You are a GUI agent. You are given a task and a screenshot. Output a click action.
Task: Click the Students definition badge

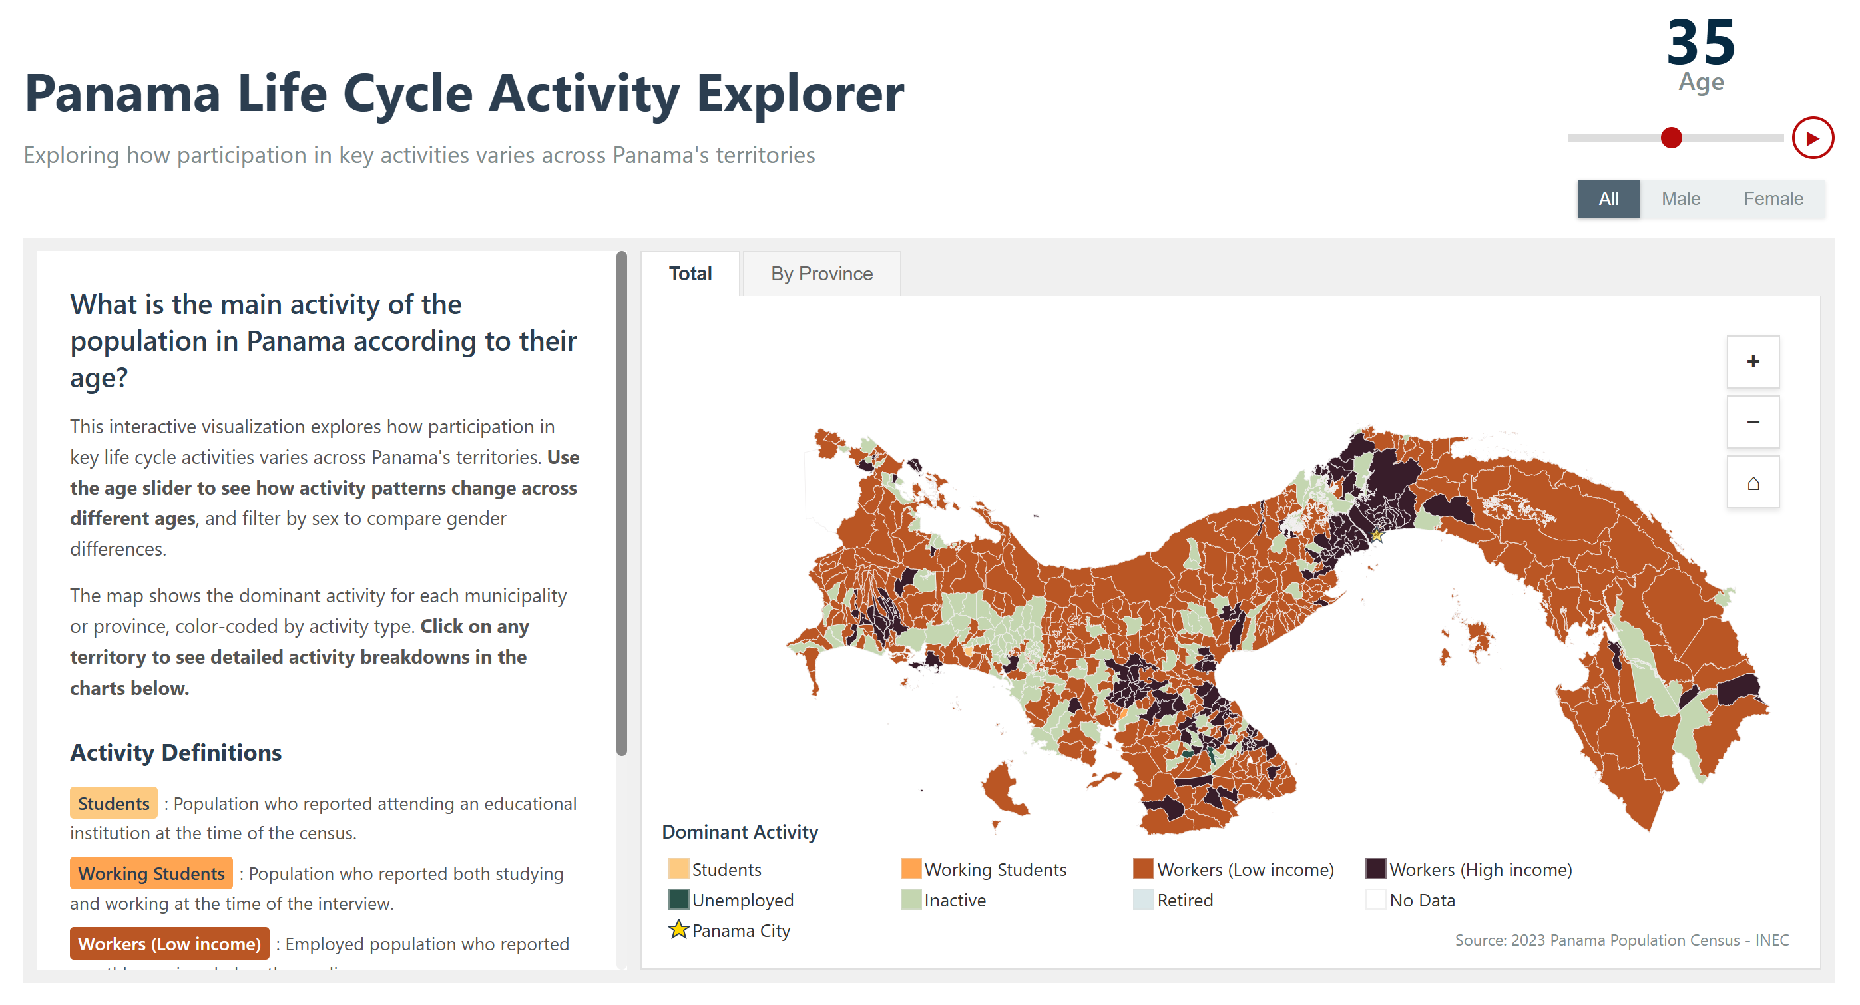113,803
